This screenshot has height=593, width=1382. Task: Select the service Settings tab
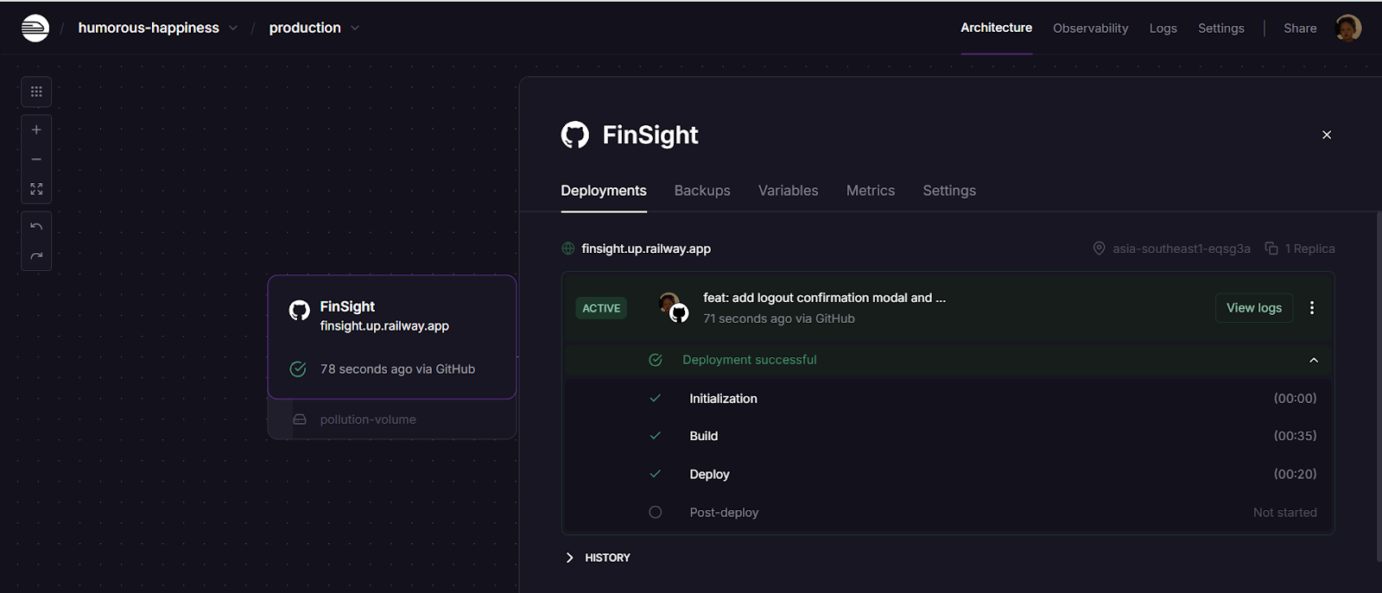(x=949, y=191)
